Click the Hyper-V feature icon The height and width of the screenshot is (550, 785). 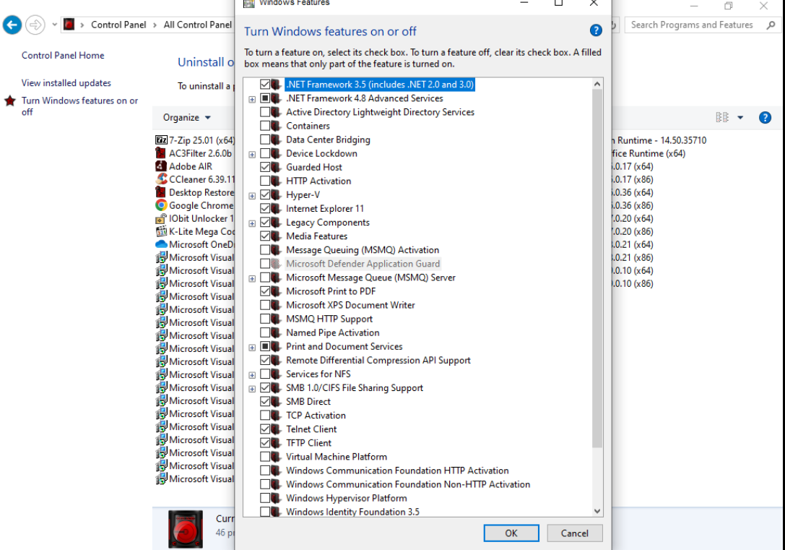276,195
